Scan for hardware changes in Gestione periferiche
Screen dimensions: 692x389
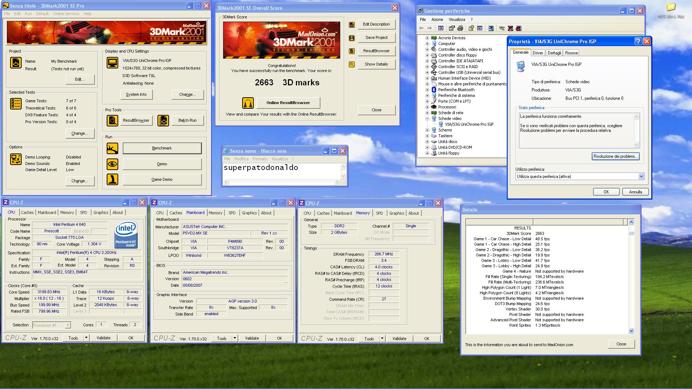point(491,28)
